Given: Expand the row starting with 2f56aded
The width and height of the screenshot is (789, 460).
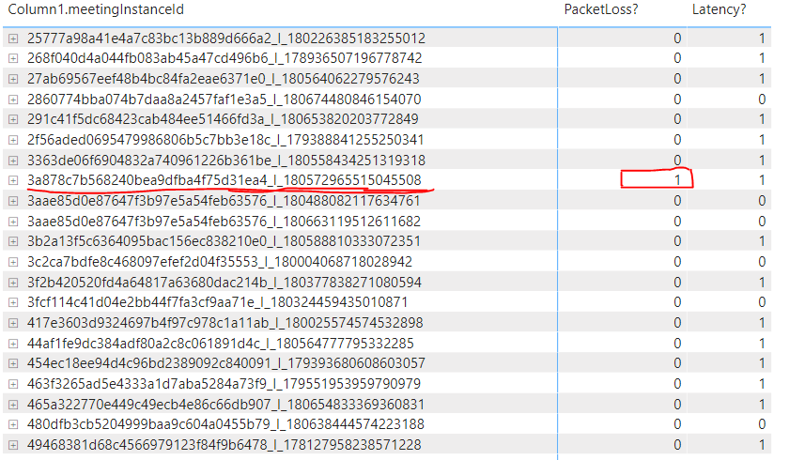Looking at the screenshot, I should [13, 140].
